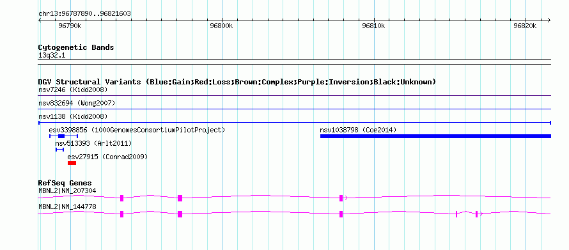The height and width of the screenshot is (250, 569).
Task: Click the 96800k ruler tick label
Action: click(222, 26)
